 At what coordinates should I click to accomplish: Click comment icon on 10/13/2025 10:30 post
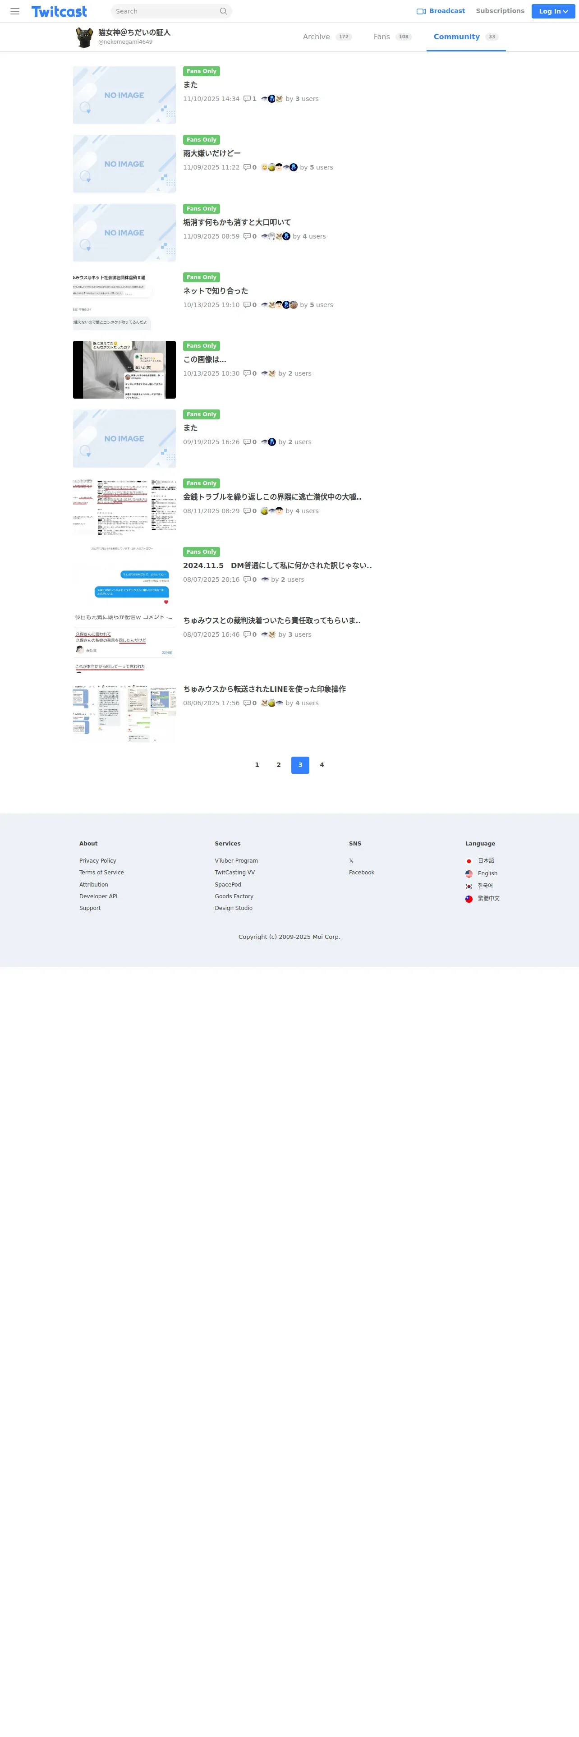click(247, 373)
